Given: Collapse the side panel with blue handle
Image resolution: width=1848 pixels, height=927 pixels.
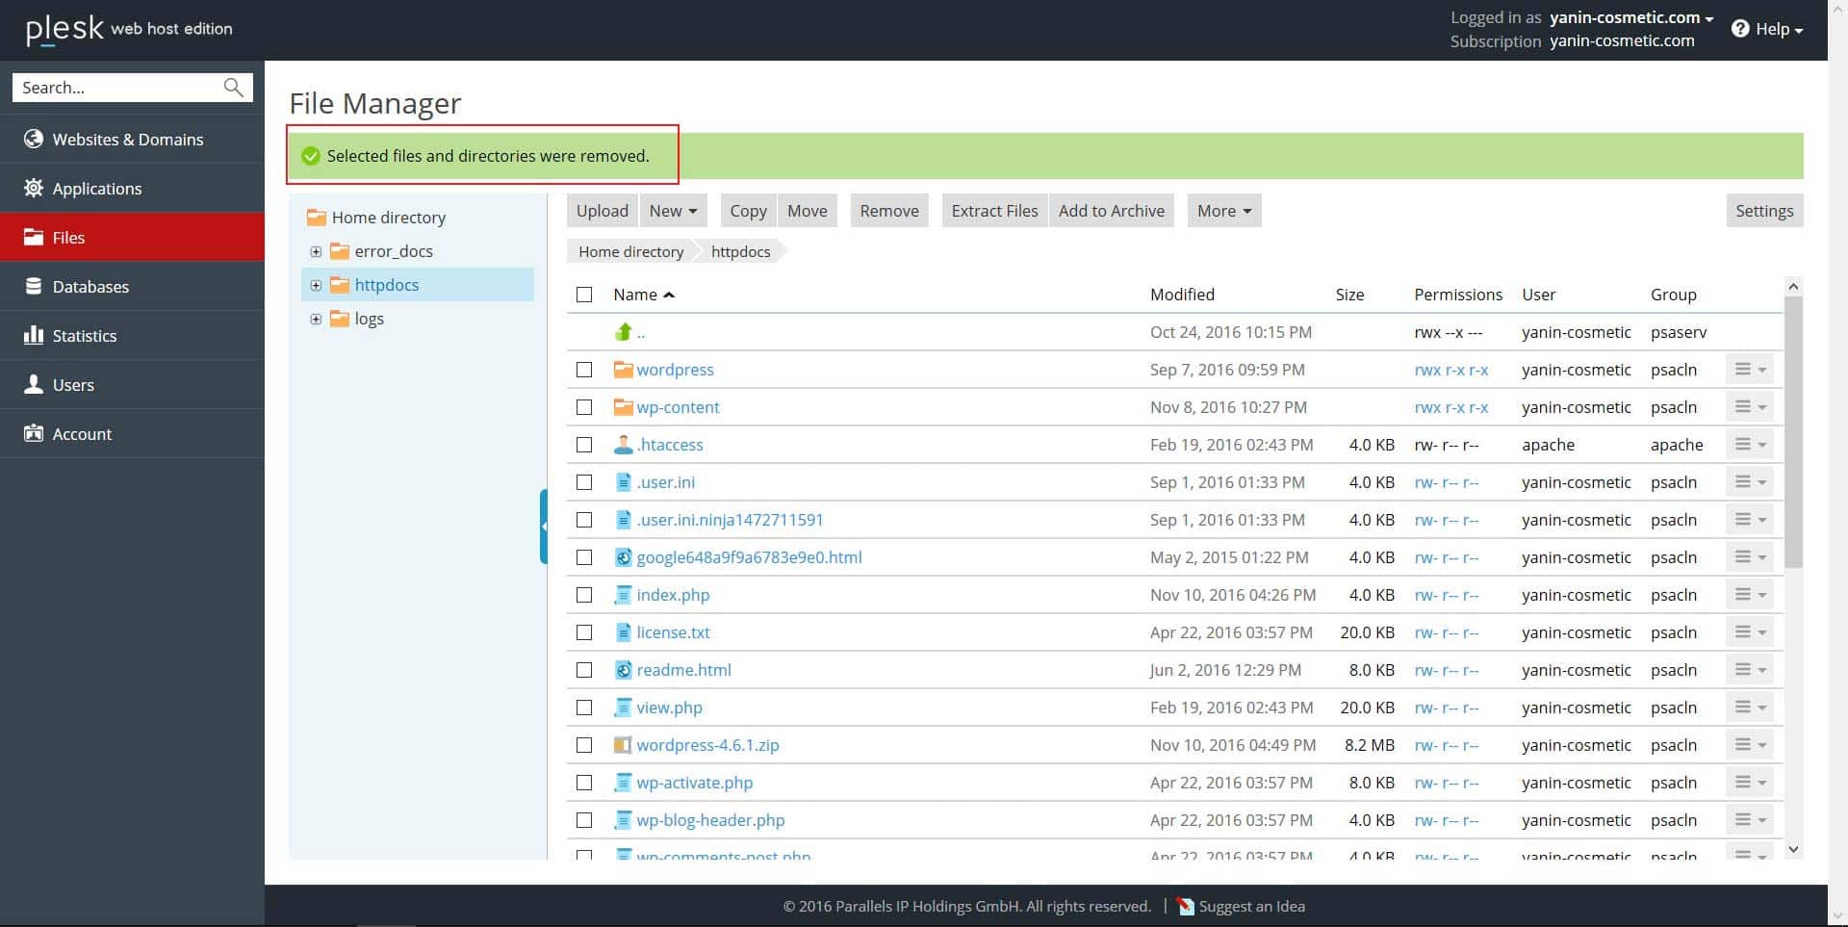Looking at the screenshot, I should pos(544,527).
